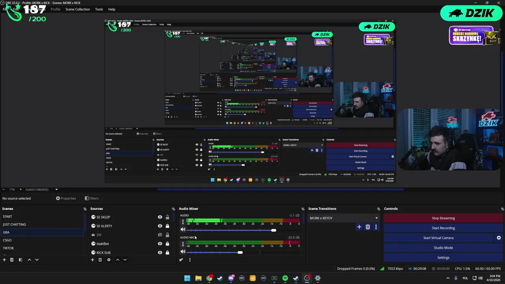Viewport: 505px width, 284px height.
Task: Mute the AUDIO channel
Action: point(183,230)
